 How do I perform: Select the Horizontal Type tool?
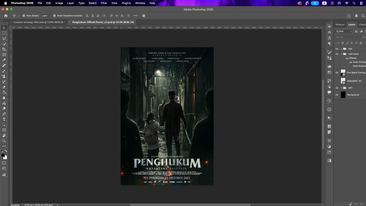tap(4, 119)
